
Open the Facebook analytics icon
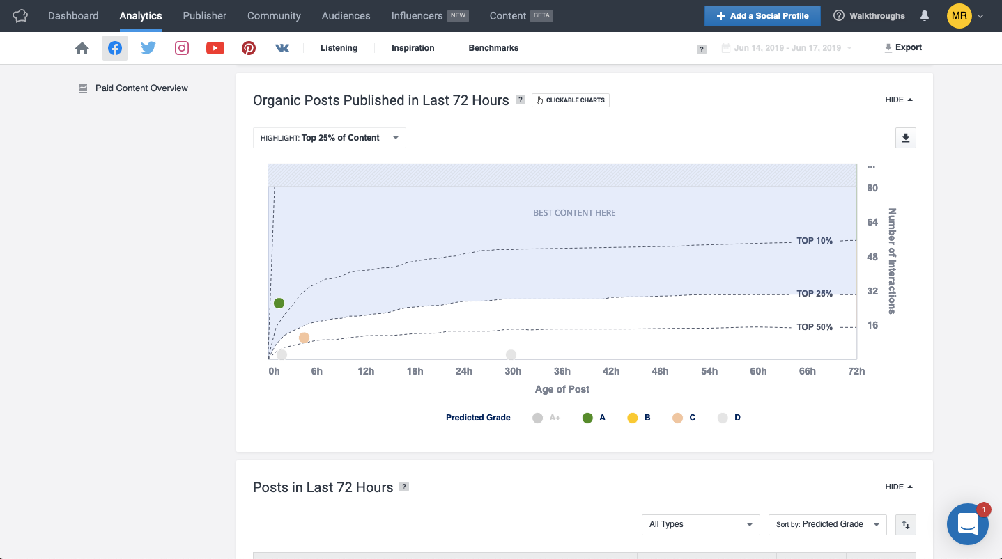(x=115, y=48)
